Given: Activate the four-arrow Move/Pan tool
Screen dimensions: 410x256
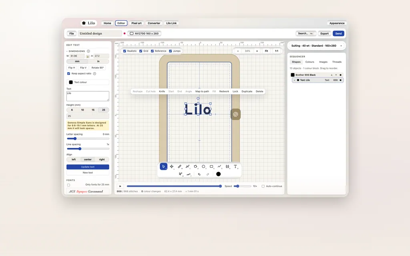Looking at the screenshot, I should click(171, 166).
